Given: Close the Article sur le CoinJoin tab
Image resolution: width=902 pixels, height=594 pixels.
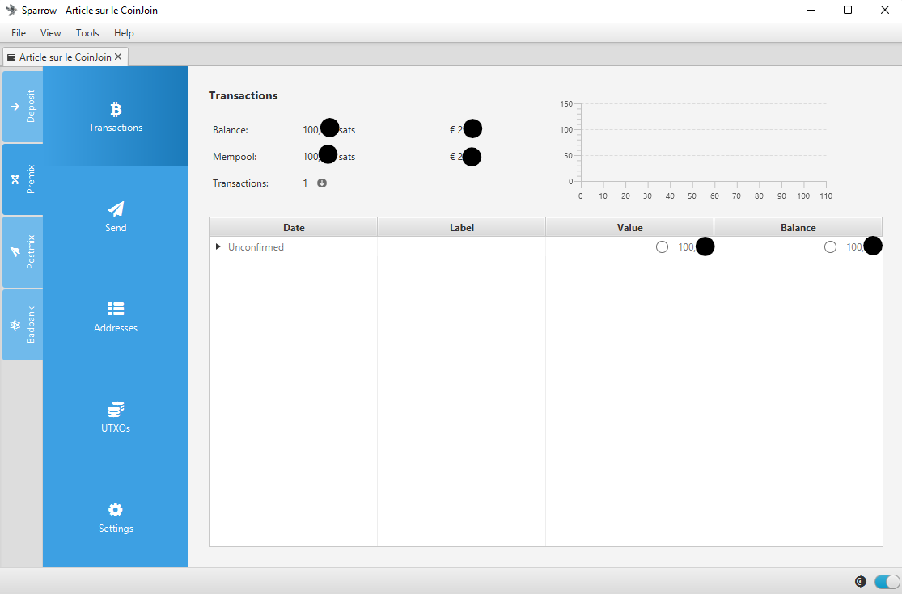Looking at the screenshot, I should pos(118,57).
